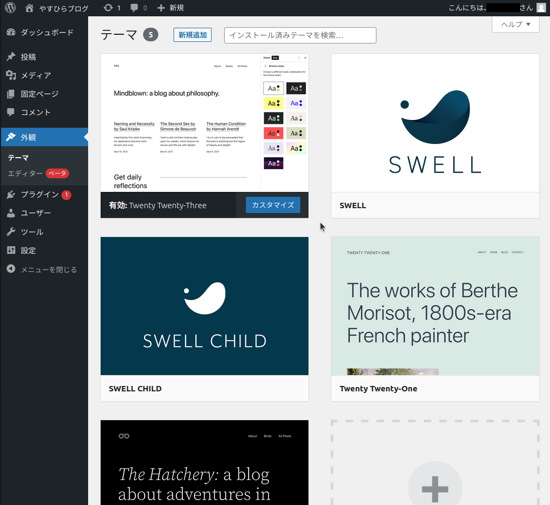
Task: Click カスタマイズ customize button
Action: 273,205
